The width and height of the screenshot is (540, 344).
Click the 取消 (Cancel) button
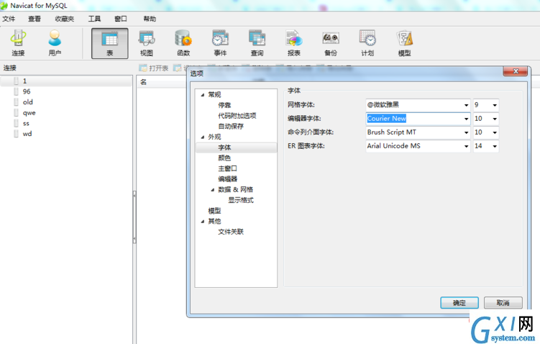(503, 303)
